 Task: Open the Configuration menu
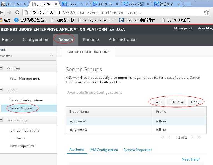pos(36,40)
